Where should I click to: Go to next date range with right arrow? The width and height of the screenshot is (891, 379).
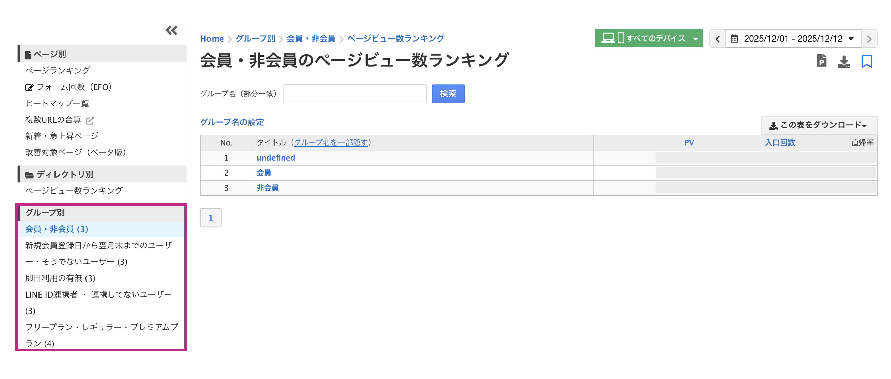click(x=869, y=39)
